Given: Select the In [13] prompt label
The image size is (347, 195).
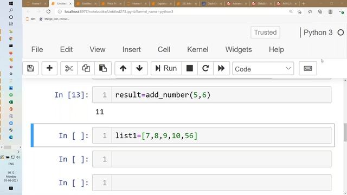Looking at the screenshot, I should 72,95.
